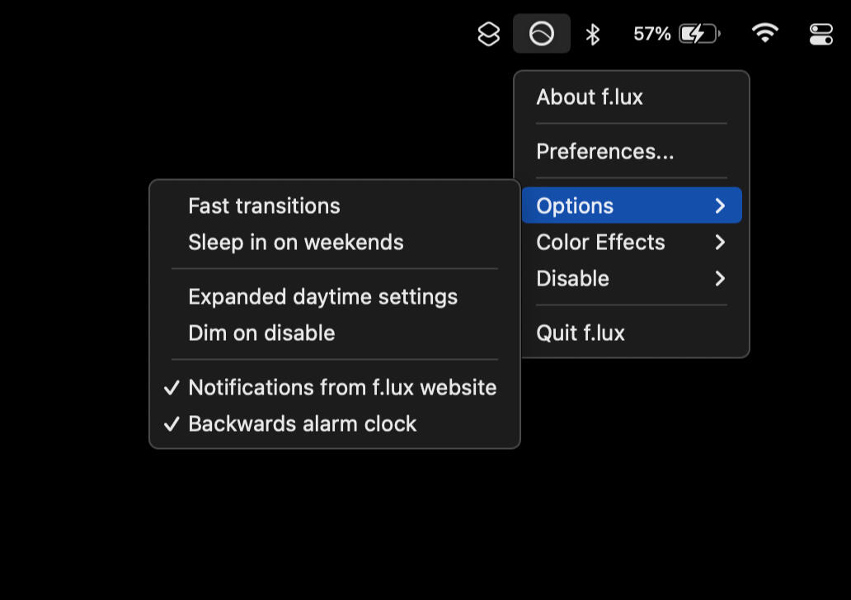Viewport: 851px width, 600px height.
Task: Toggle Dim on disable option
Action: (261, 333)
